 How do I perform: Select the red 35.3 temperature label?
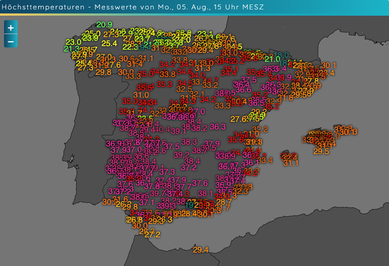[x=164, y=84]
